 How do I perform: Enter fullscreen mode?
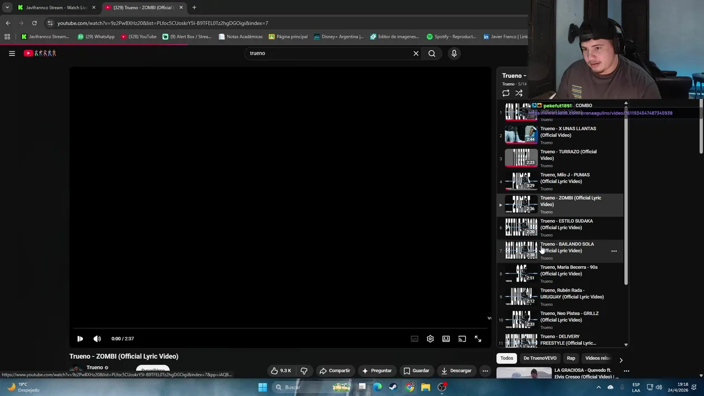pos(478,339)
